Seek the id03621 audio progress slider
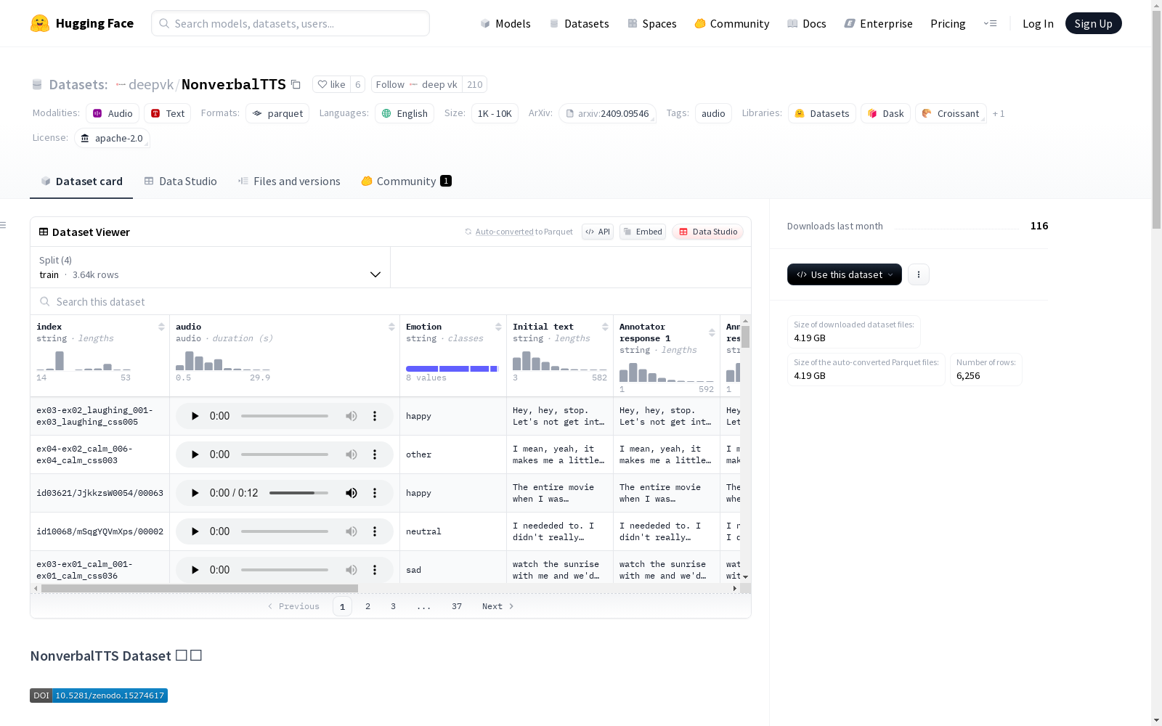This screenshot has width=1162, height=726. point(298,493)
